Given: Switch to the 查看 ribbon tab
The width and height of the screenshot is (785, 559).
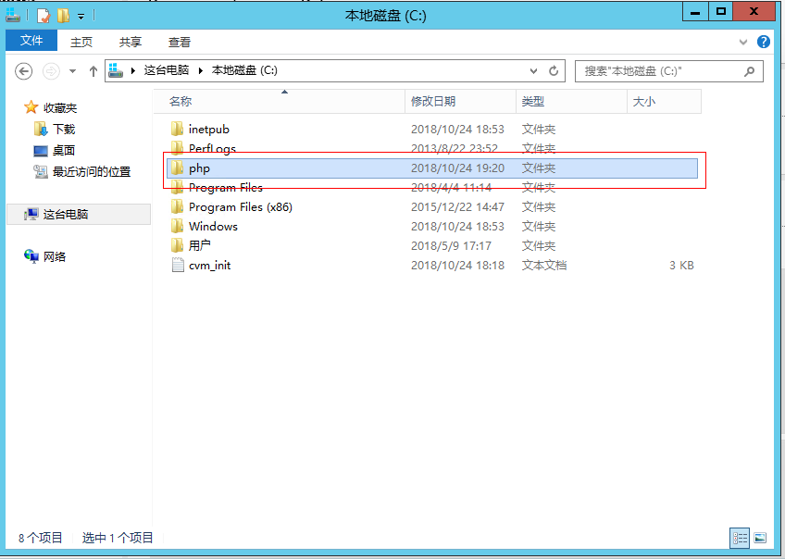Looking at the screenshot, I should pos(179,42).
